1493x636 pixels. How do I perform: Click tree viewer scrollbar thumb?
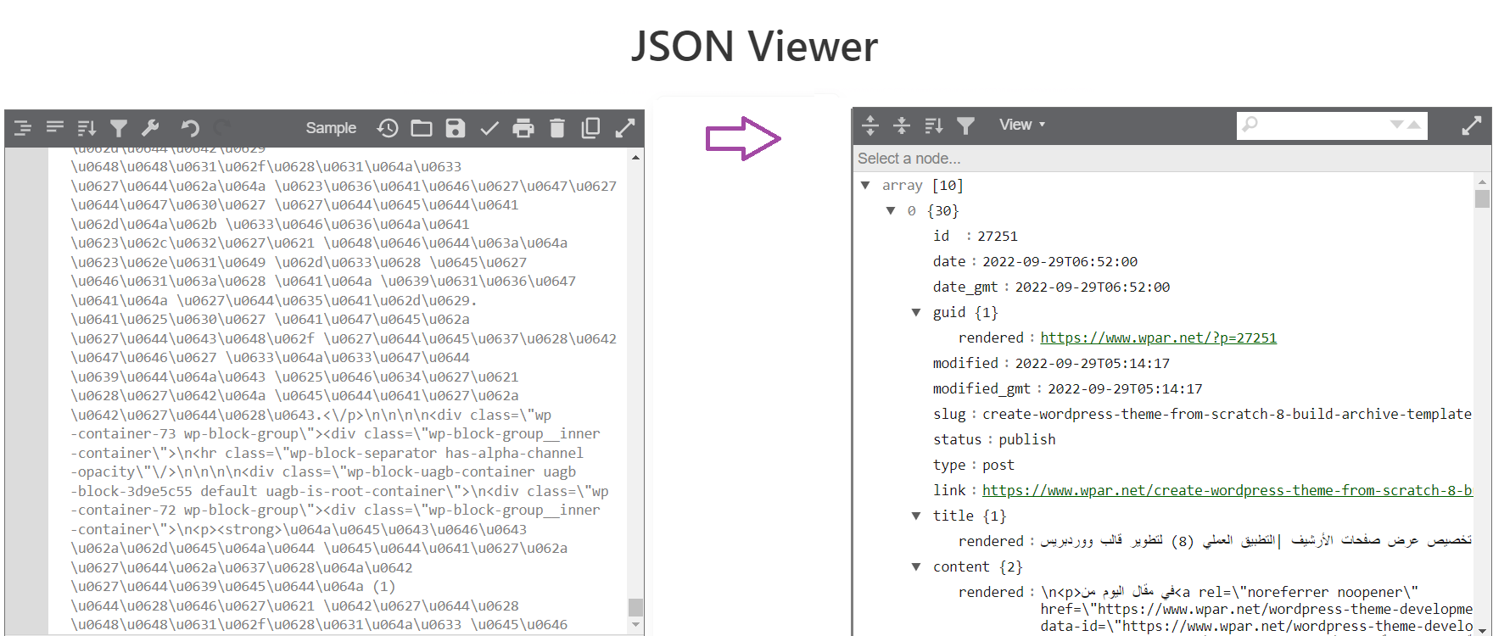pos(1482,198)
